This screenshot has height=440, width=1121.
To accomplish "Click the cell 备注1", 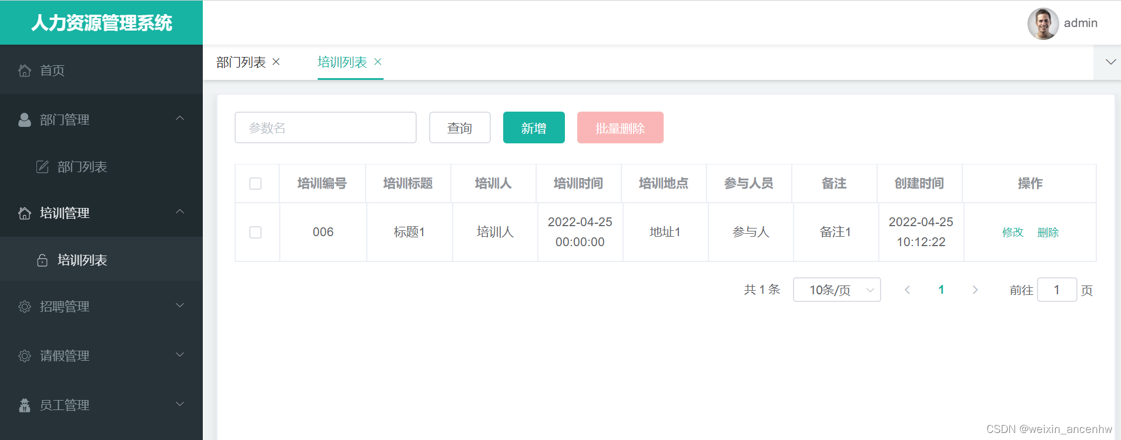I will [x=835, y=232].
